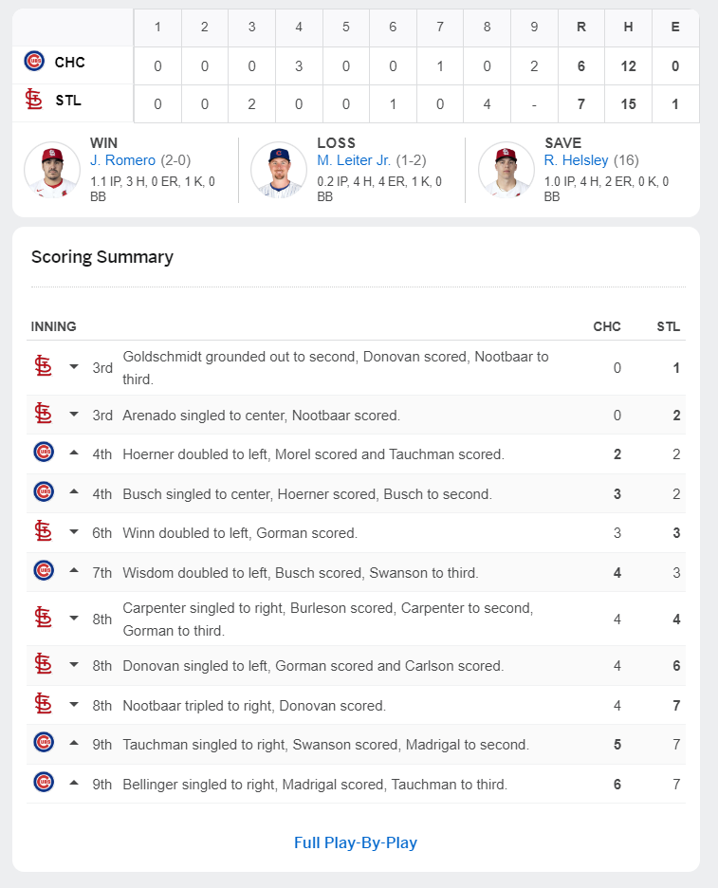Select the Carpenter singled to right play
This screenshot has height=888, width=718.
click(x=356, y=619)
